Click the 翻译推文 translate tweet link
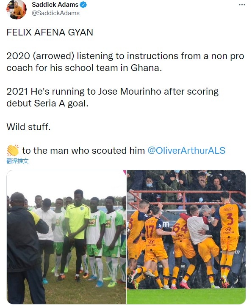Image resolution: width=252 pixels, height=308 pixels. pos(17,161)
